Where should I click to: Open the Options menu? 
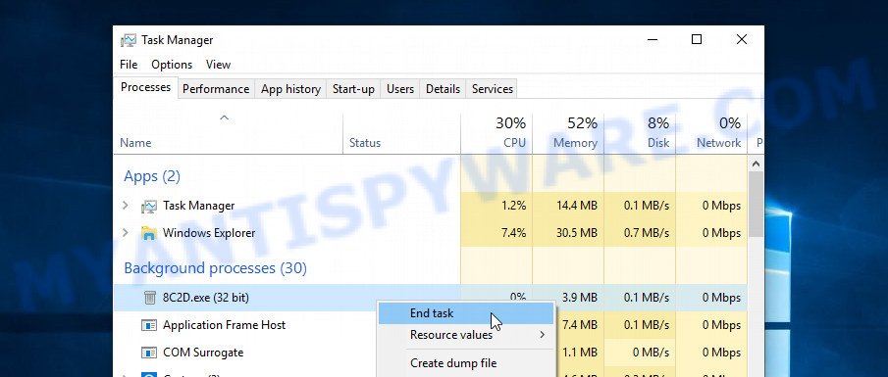coord(172,65)
